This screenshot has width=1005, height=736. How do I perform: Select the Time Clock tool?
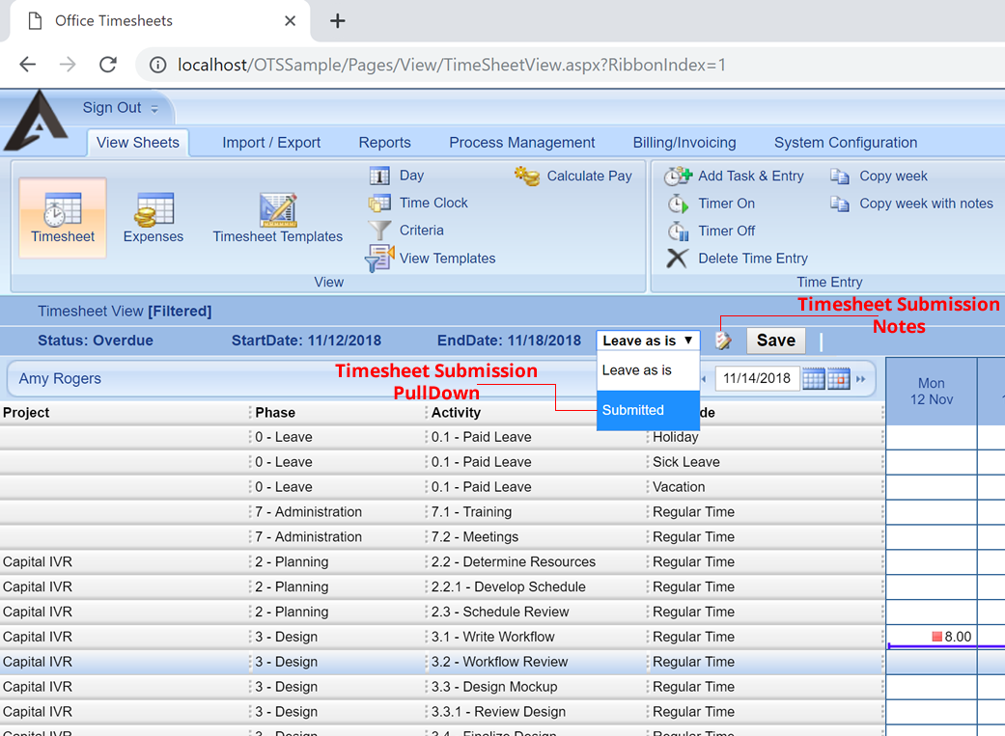[x=433, y=204]
